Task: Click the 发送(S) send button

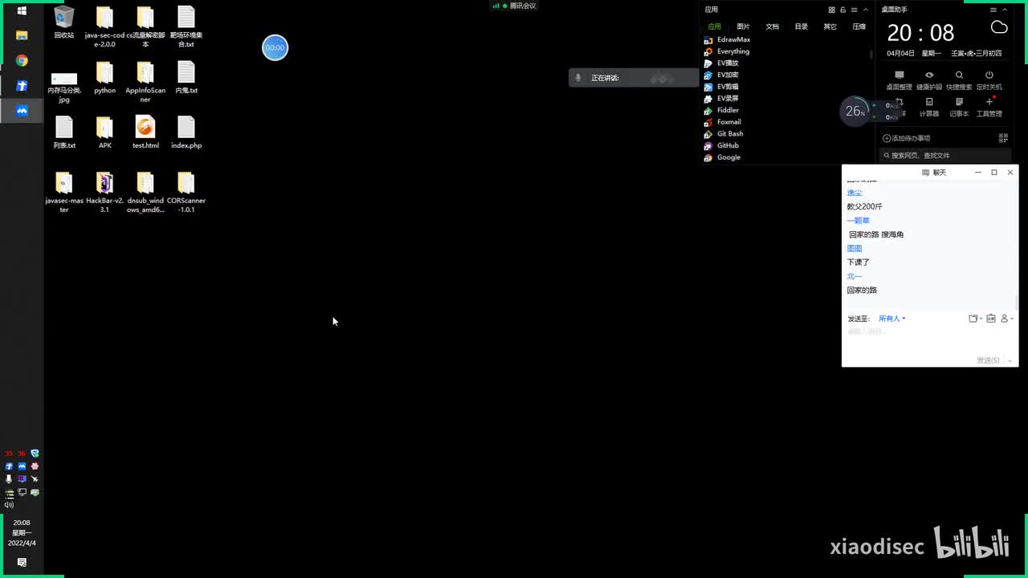Action: click(x=988, y=360)
